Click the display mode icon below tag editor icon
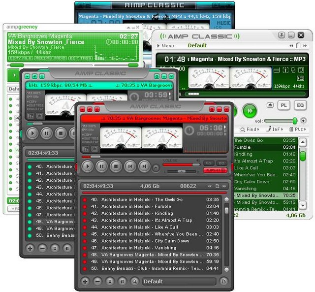 pos(301,78)
